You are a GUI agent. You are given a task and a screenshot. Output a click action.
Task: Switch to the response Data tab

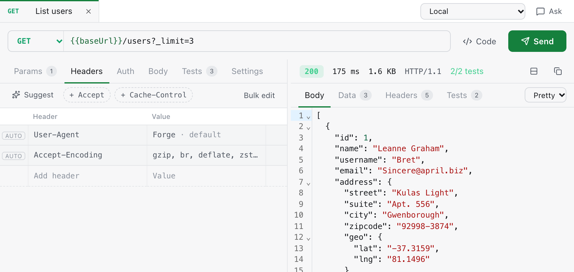(x=355, y=95)
